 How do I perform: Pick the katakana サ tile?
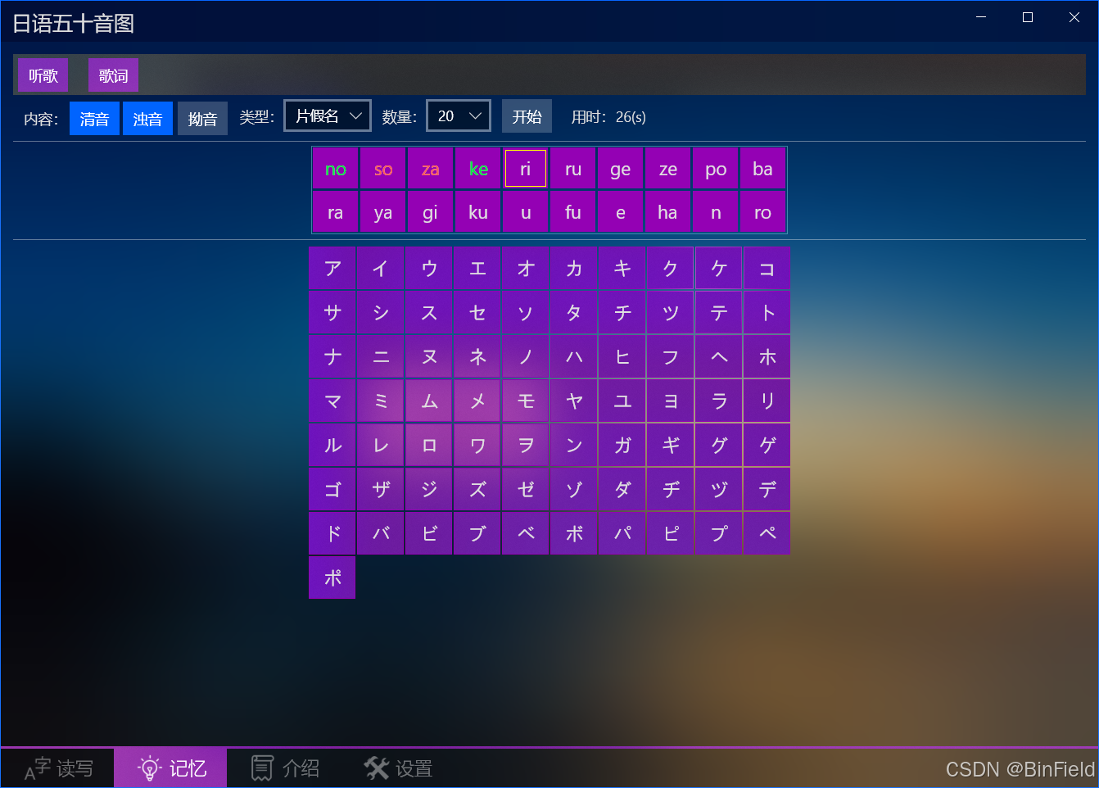click(332, 312)
